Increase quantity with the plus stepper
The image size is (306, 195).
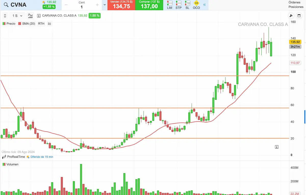pos(97,5)
